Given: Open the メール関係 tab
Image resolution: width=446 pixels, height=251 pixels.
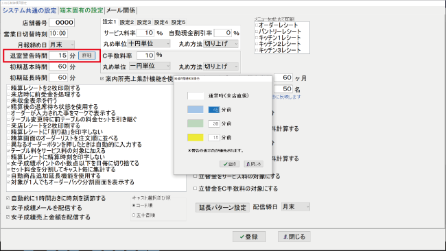Looking at the screenshot, I should click(x=121, y=10).
